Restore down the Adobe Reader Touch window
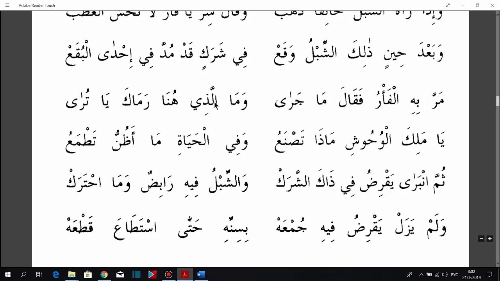 point(478,5)
